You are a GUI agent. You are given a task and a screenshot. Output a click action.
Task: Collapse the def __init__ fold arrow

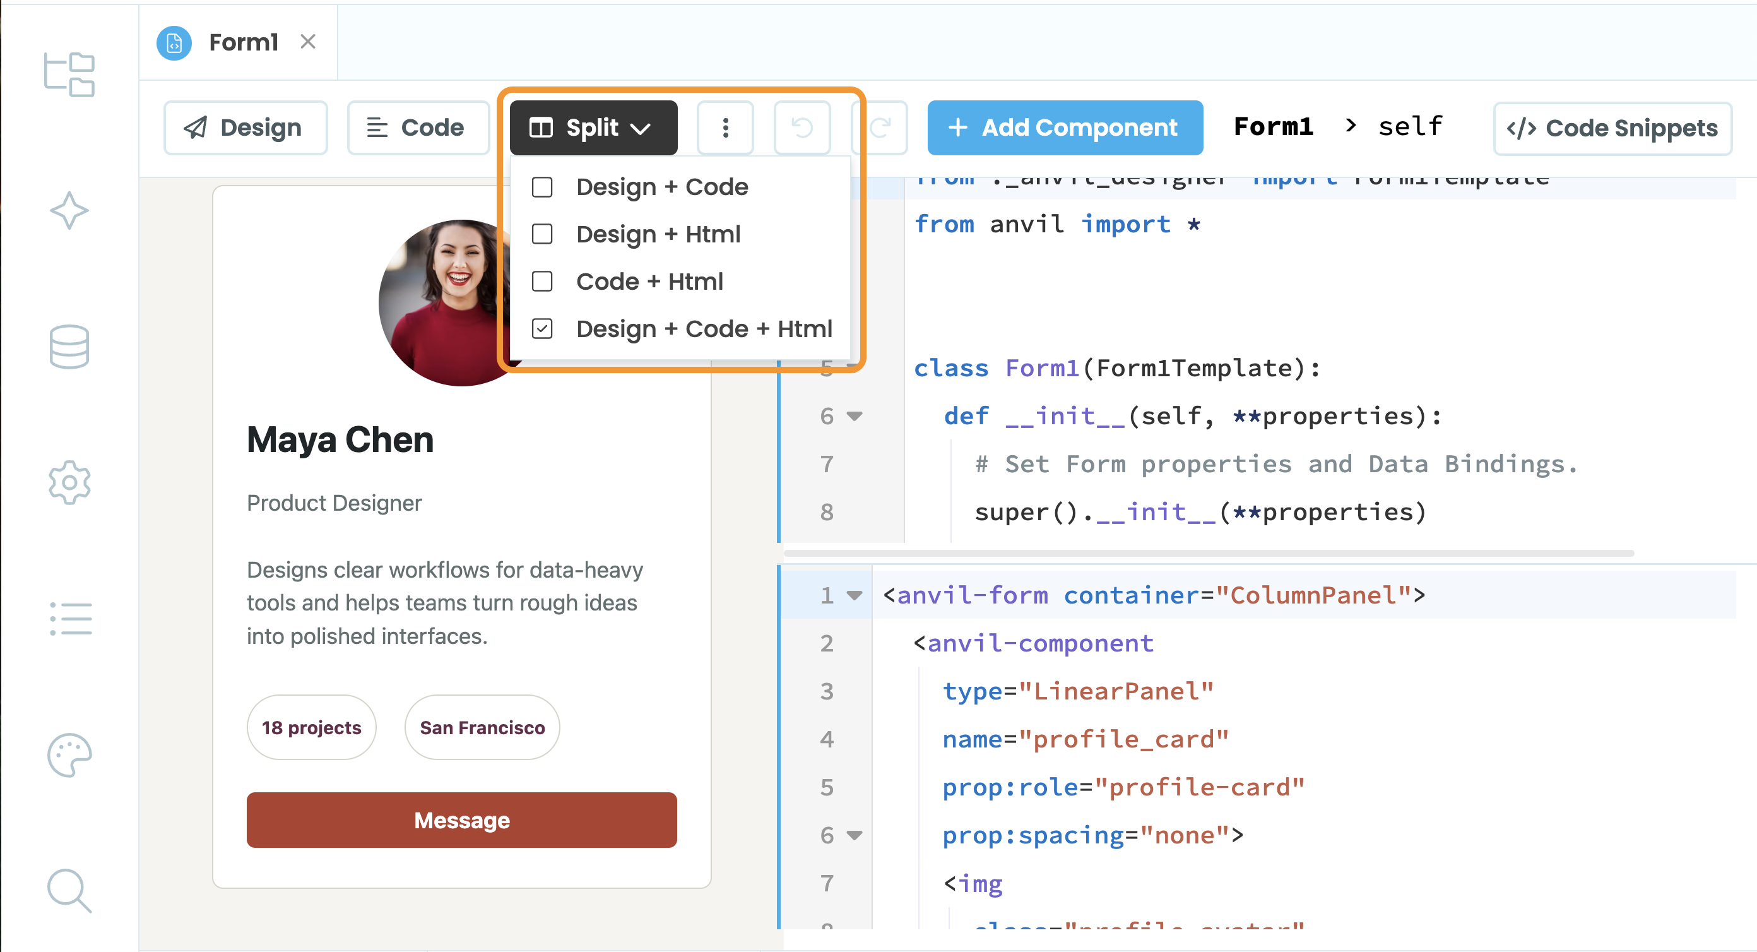855,415
